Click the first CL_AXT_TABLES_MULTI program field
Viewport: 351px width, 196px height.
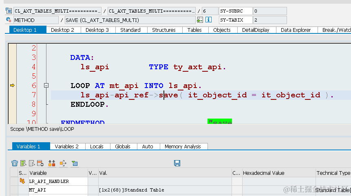(x=57, y=11)
